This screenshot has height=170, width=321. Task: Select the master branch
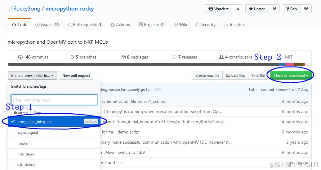(x=54, y=143)
